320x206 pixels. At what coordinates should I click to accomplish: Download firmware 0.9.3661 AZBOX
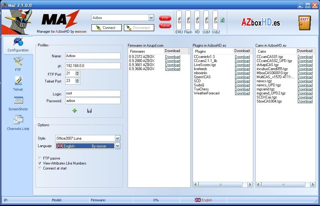pyautogui.click(x=173, y=65)
